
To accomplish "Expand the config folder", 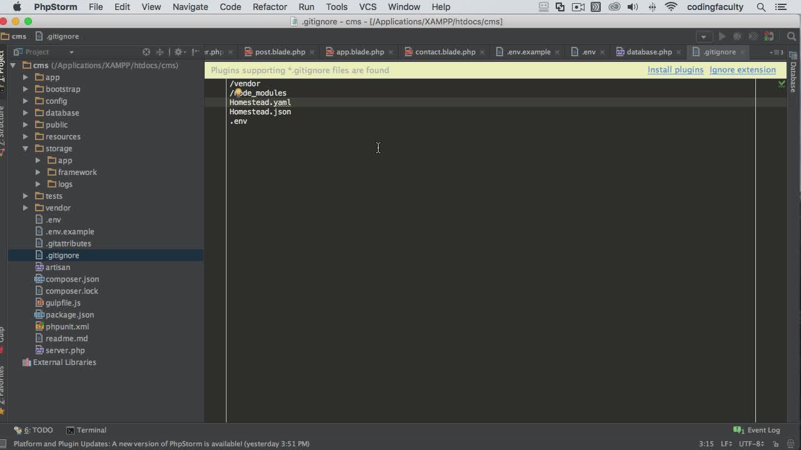I will point(26,101).
